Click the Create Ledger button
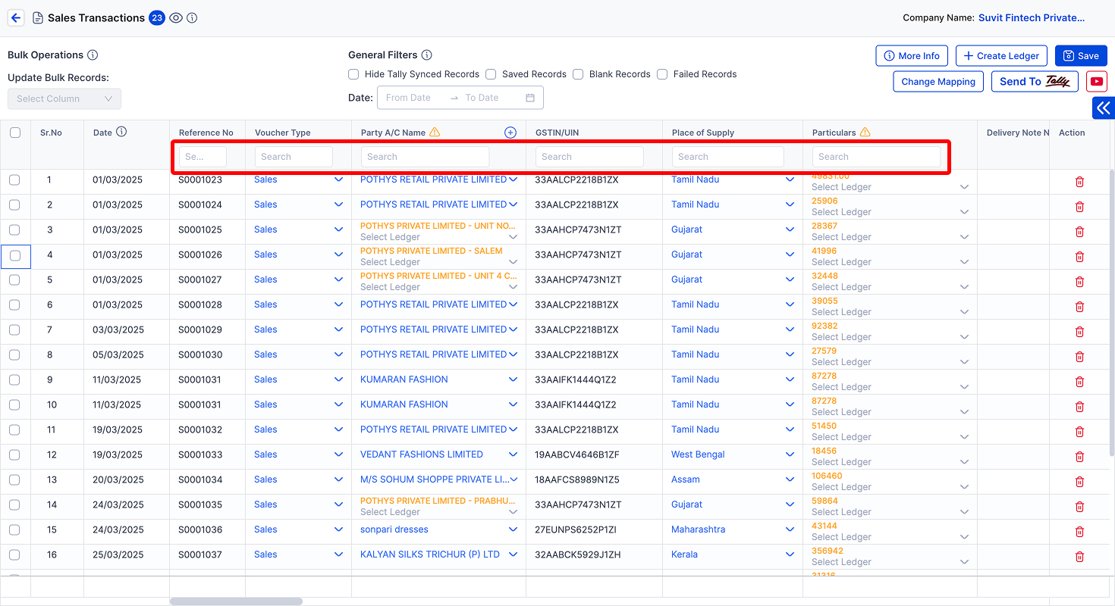 [x=1001, y=55]
